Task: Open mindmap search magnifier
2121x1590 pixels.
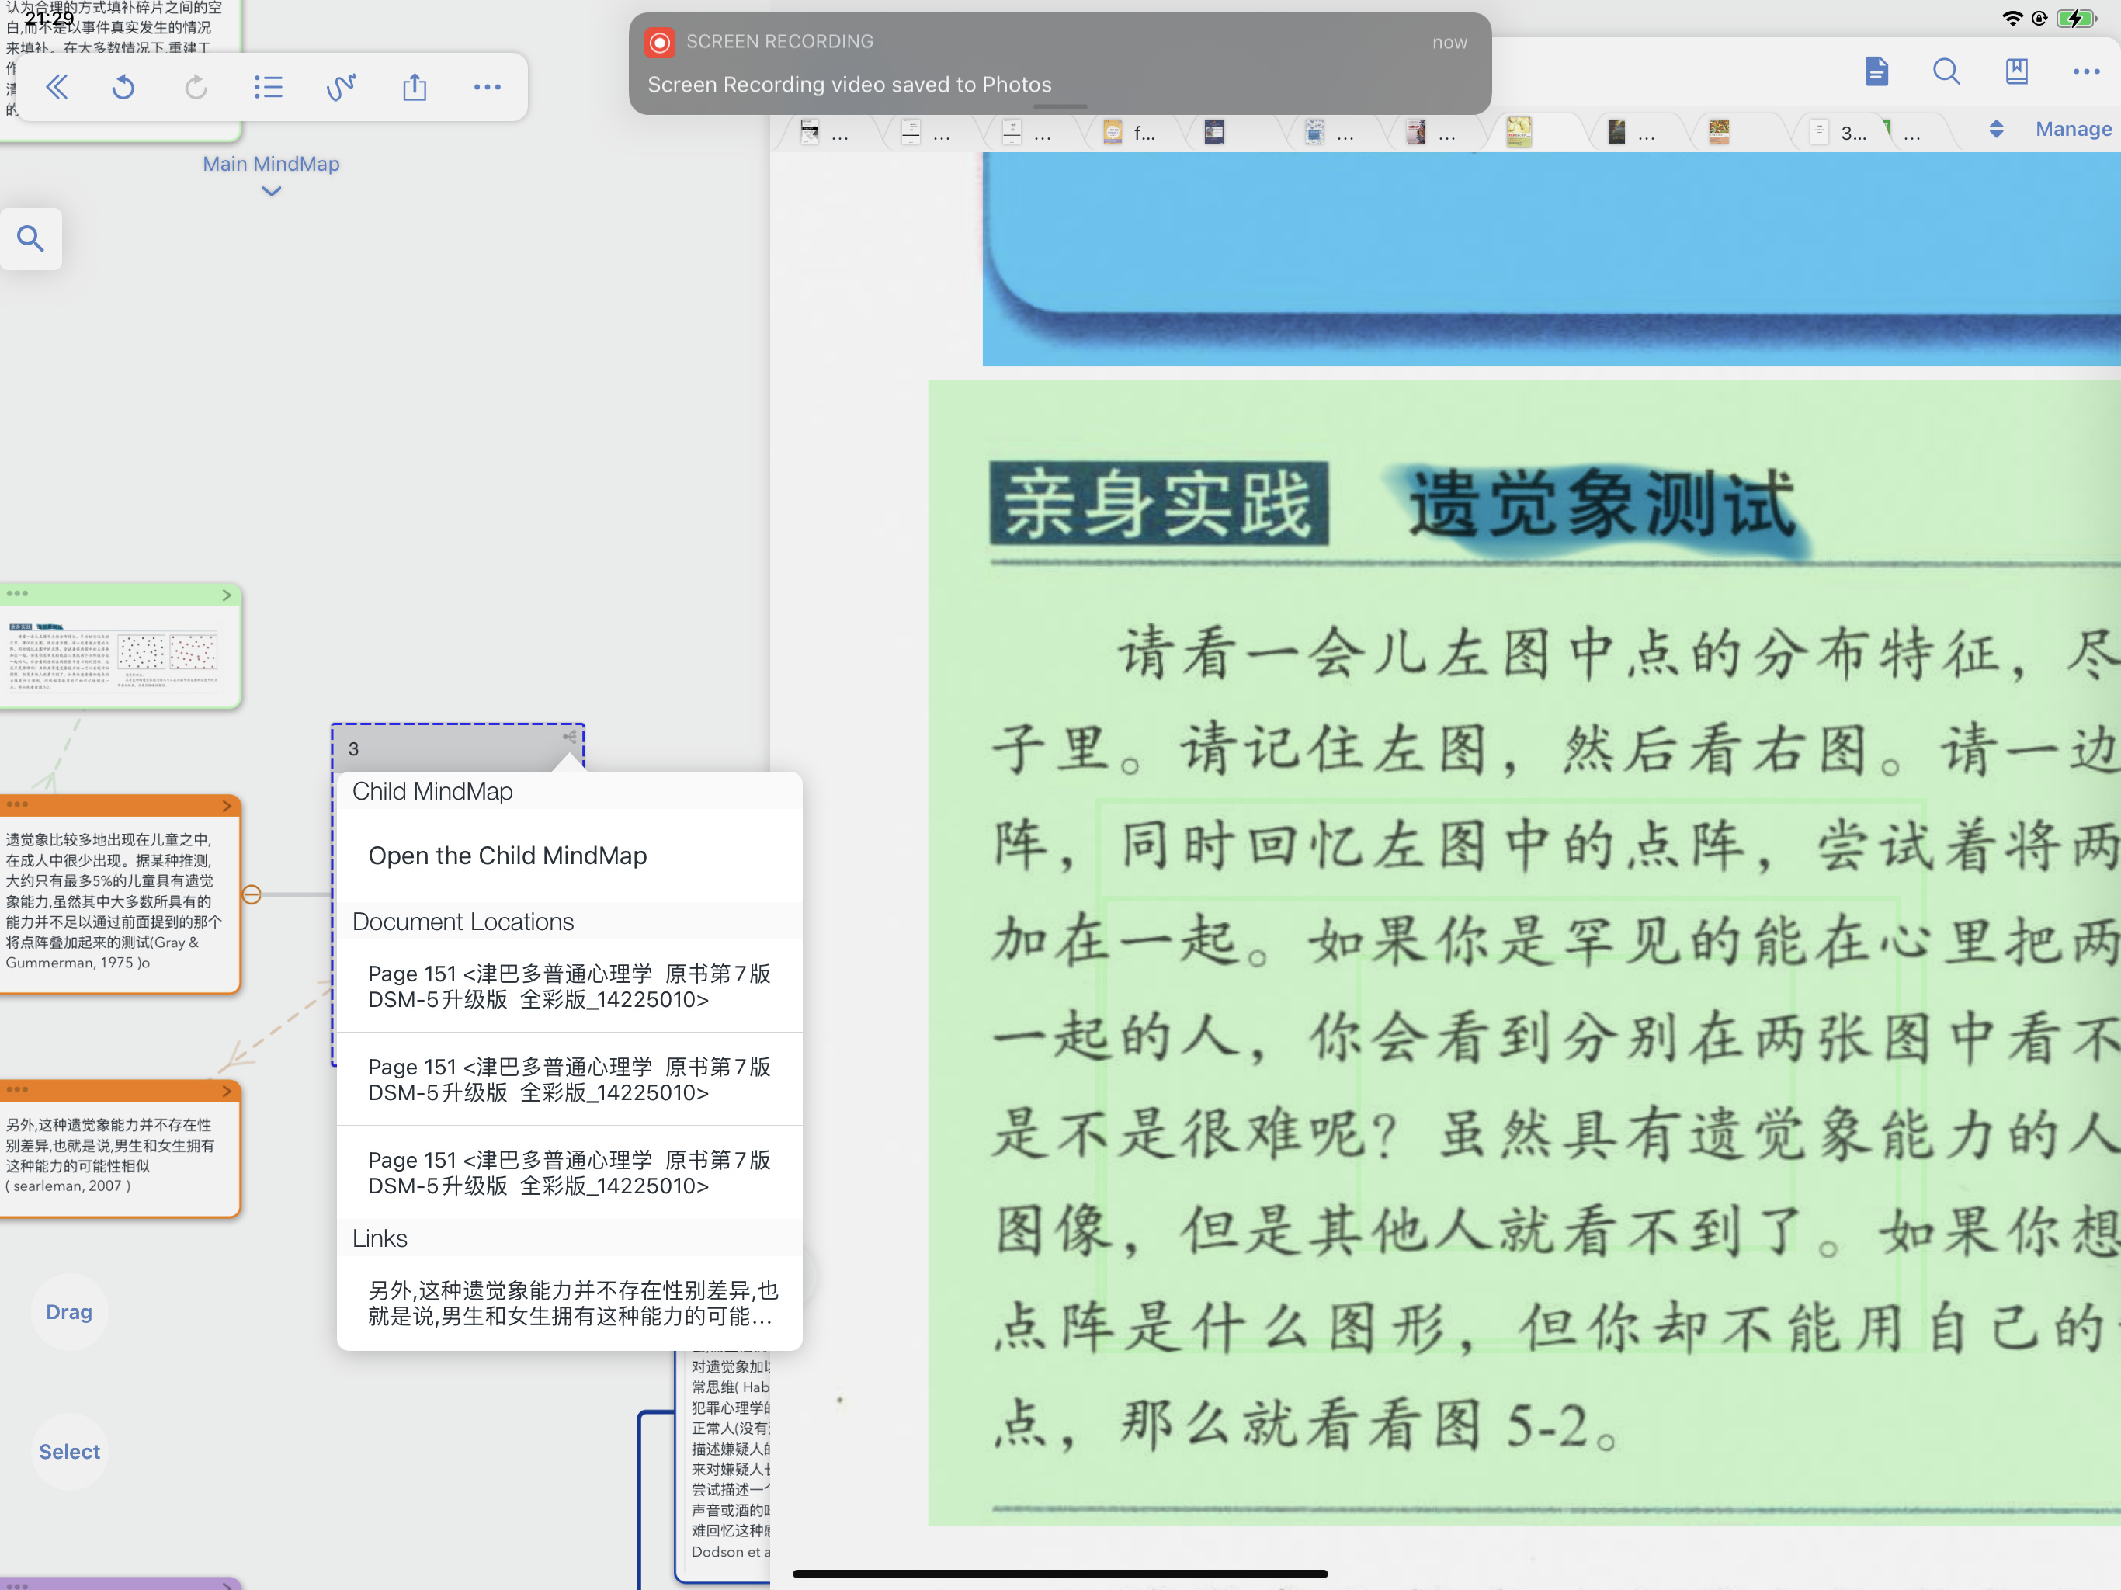Action: click(x=31, y=238)
